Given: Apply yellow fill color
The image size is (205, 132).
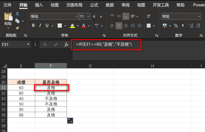Looking at the screenshot, I should [73, 25].
